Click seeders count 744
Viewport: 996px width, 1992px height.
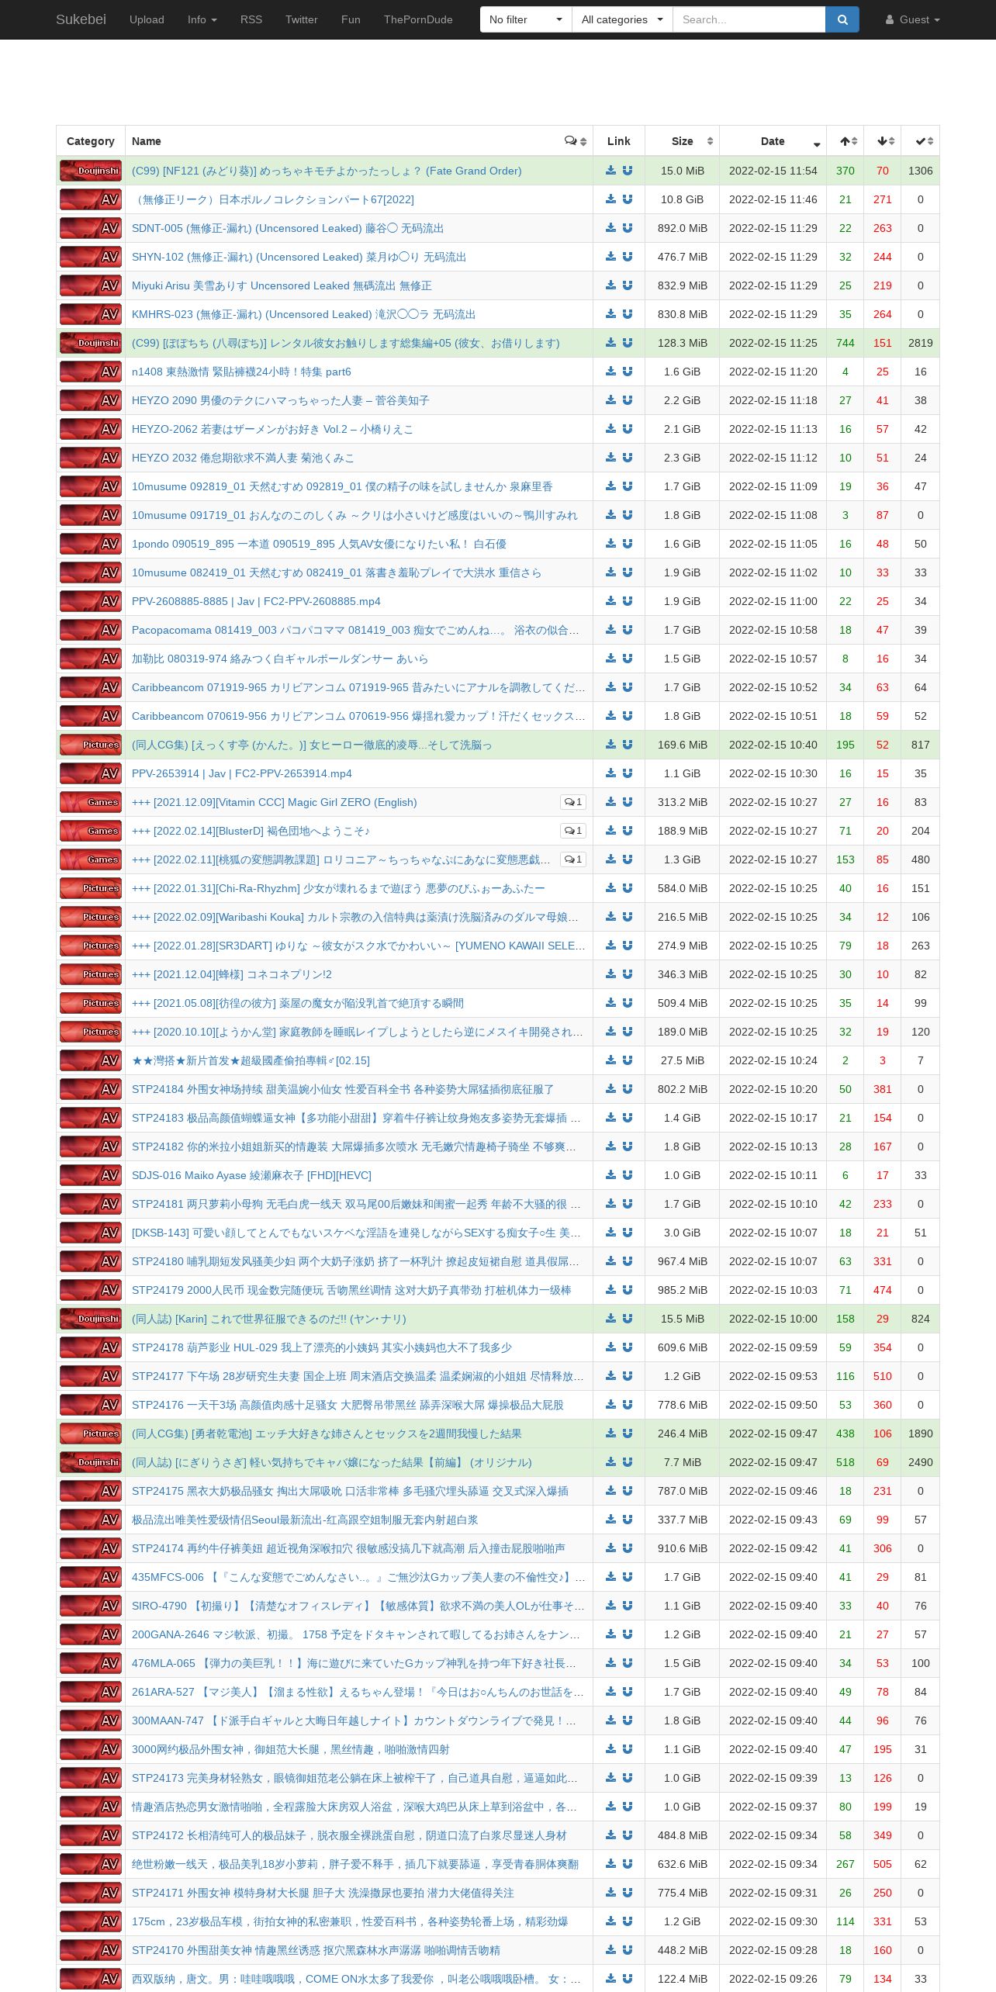pyautogui.click(x=846, y=343)
